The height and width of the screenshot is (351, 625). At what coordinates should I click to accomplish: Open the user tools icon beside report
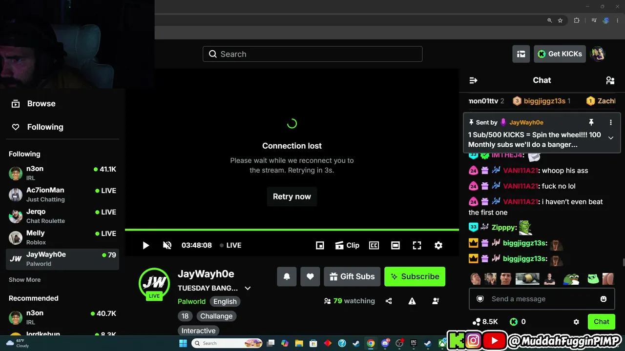pyautogui.click(x=436, y=301)
